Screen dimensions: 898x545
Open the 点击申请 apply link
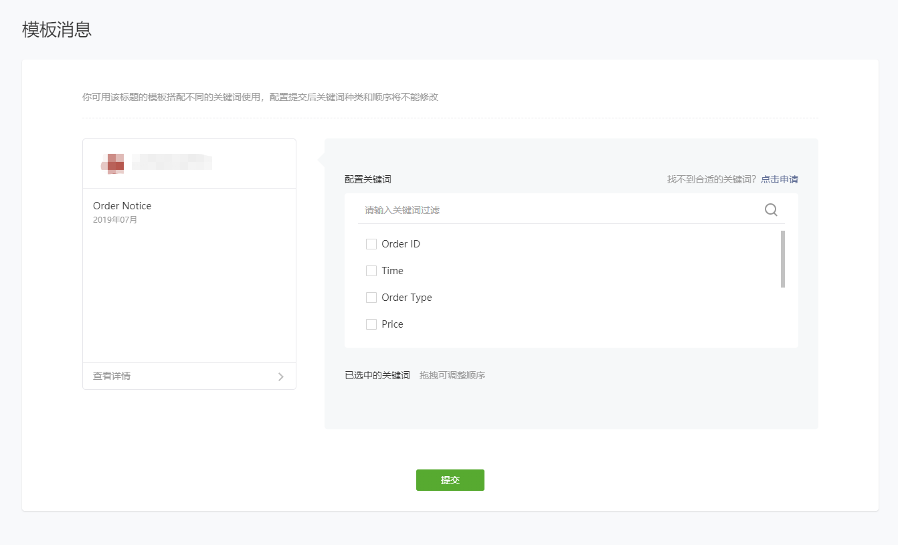[779, 179]
